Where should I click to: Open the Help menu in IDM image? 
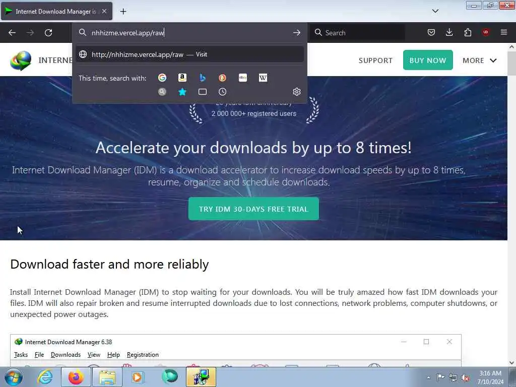pos(113,355)
